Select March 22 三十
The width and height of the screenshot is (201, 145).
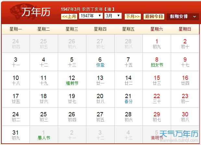click(x=157, y=98)
